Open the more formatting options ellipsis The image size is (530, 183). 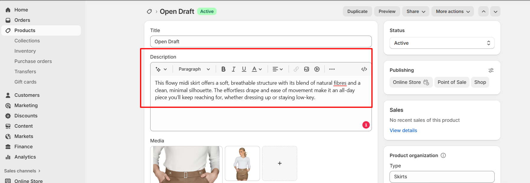pos(332,69)
